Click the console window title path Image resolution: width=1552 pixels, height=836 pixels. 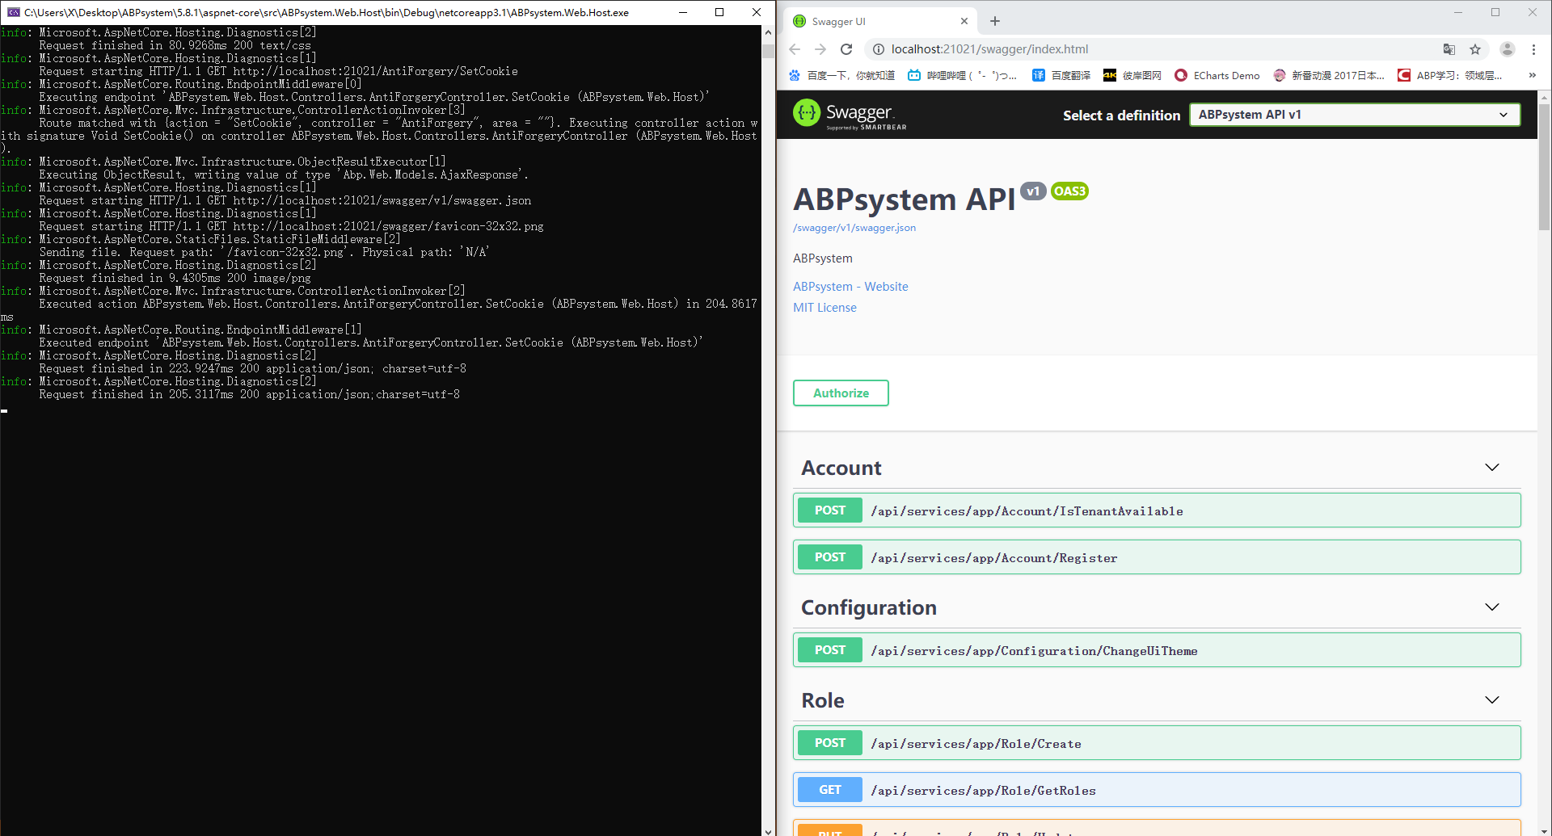click(x=327, y=12)
